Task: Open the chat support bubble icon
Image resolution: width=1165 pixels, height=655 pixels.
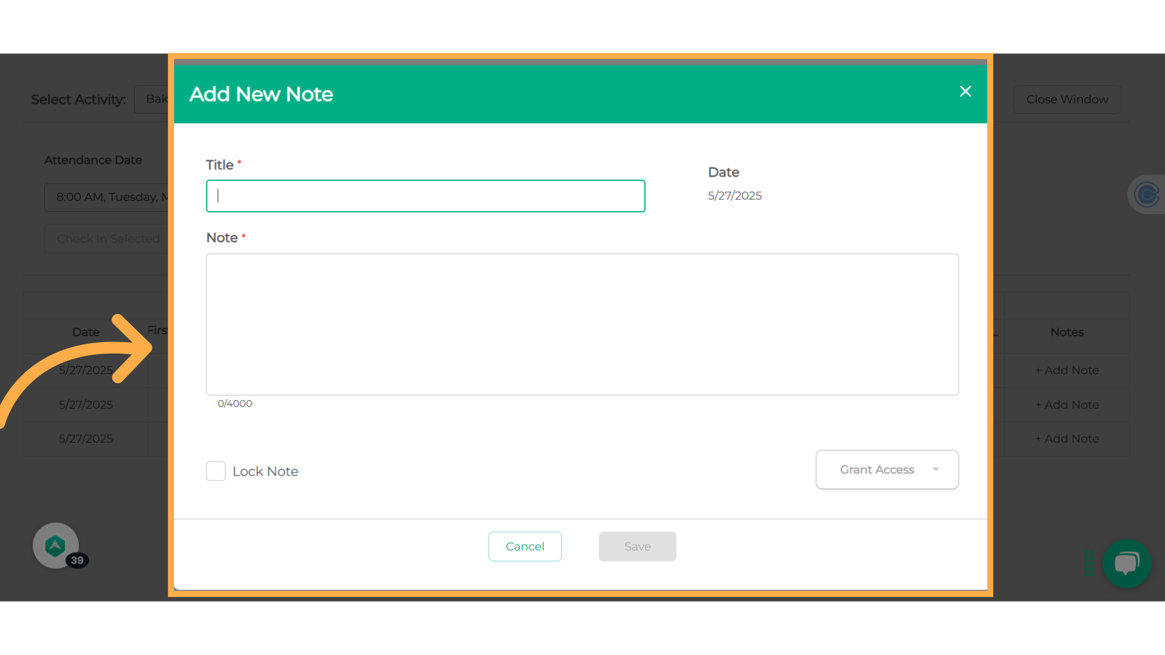Action: coord(1127,563)
